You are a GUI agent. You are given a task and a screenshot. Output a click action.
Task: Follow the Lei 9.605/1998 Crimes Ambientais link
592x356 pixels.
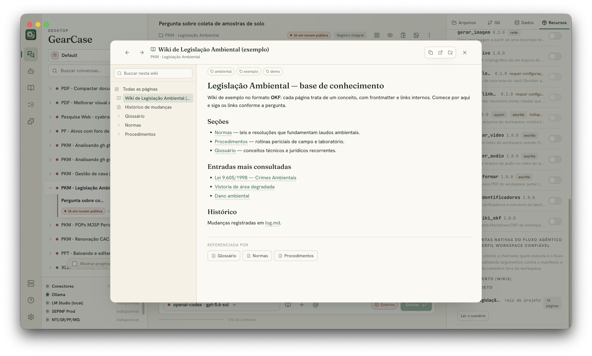coord(255,178)
